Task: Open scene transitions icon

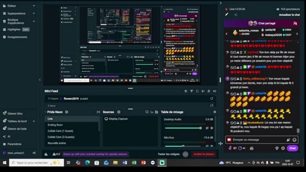Action: click(x=98, y=112)
